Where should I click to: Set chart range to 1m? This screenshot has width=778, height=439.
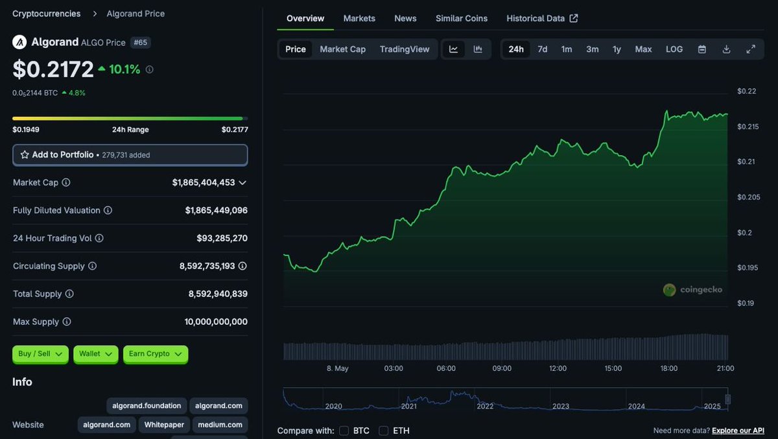567,49
